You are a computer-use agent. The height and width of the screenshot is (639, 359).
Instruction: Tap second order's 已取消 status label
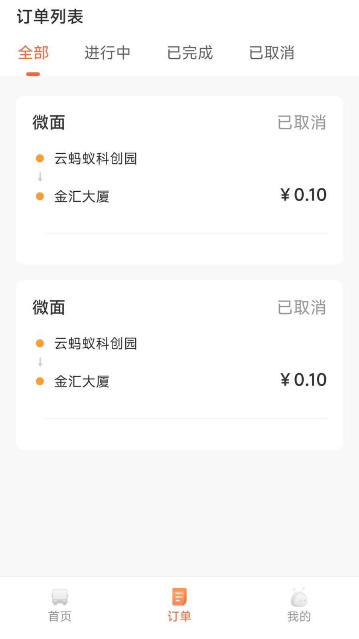302,308
